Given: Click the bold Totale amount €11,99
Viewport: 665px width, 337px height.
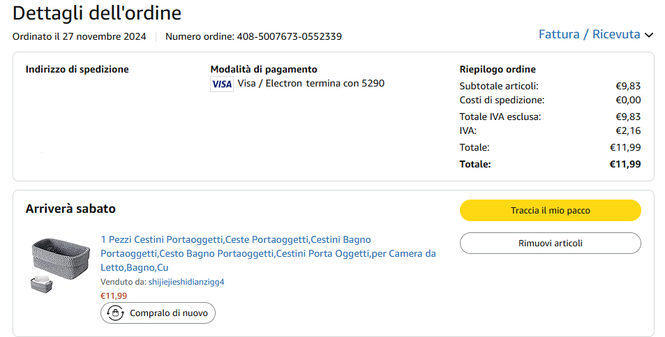Looking at the screenshot, I should coord(625,164).
